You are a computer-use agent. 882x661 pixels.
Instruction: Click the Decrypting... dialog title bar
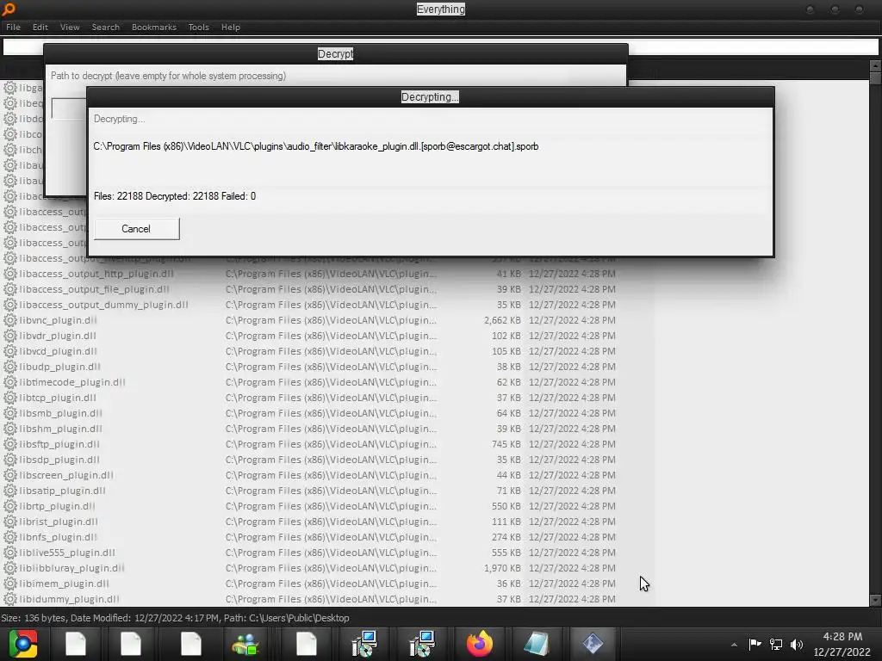431,96
